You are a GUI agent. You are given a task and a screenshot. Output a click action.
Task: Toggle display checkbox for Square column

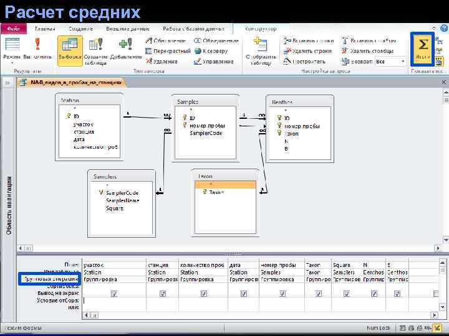[347, 294]
